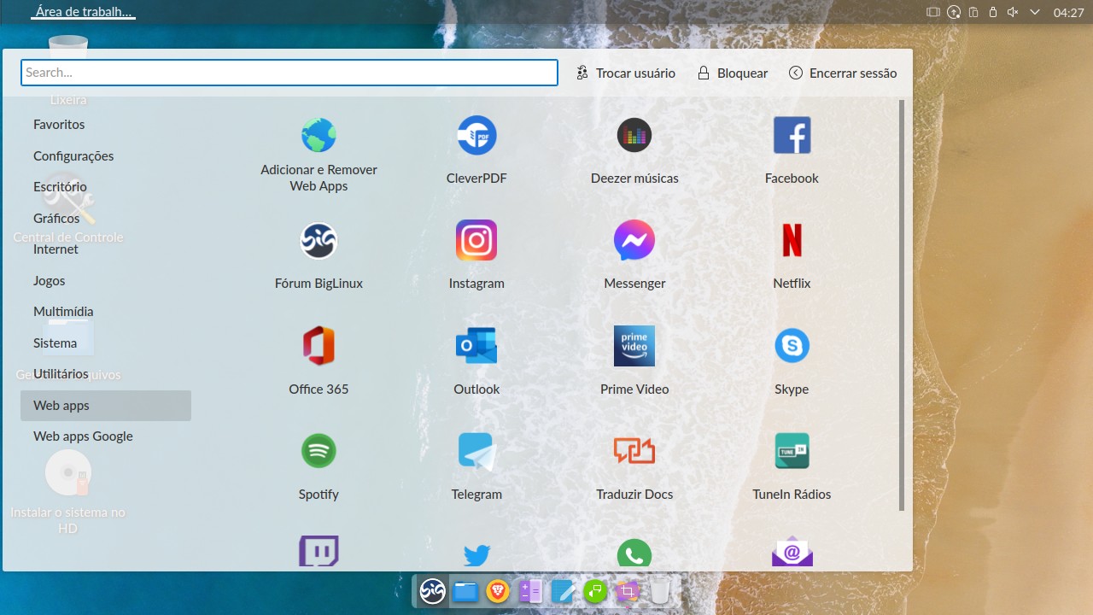Switch to the Web apps Google category
This screenshot has height=615, width=1093.
[x=83, y=436]
